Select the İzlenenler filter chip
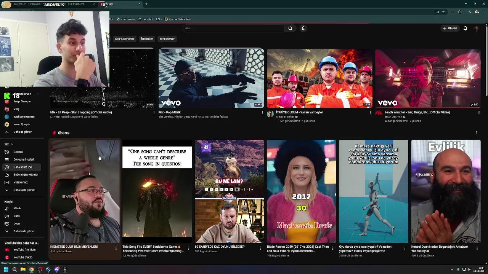This screenshot has width=488, height=274. 147,39
